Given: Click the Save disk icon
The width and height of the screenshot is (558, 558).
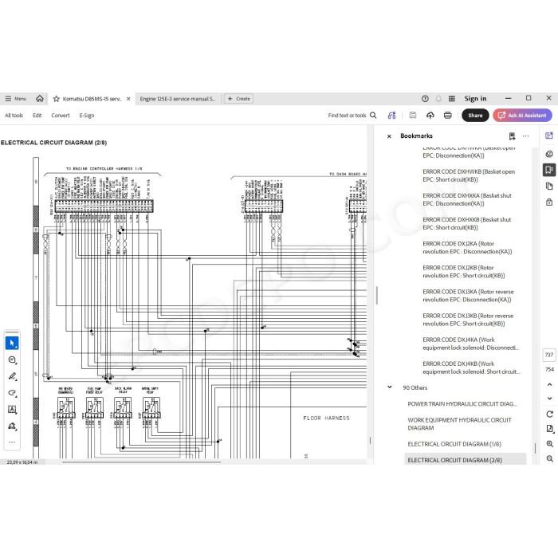Looking at the screenshot, I should (413, 116).
